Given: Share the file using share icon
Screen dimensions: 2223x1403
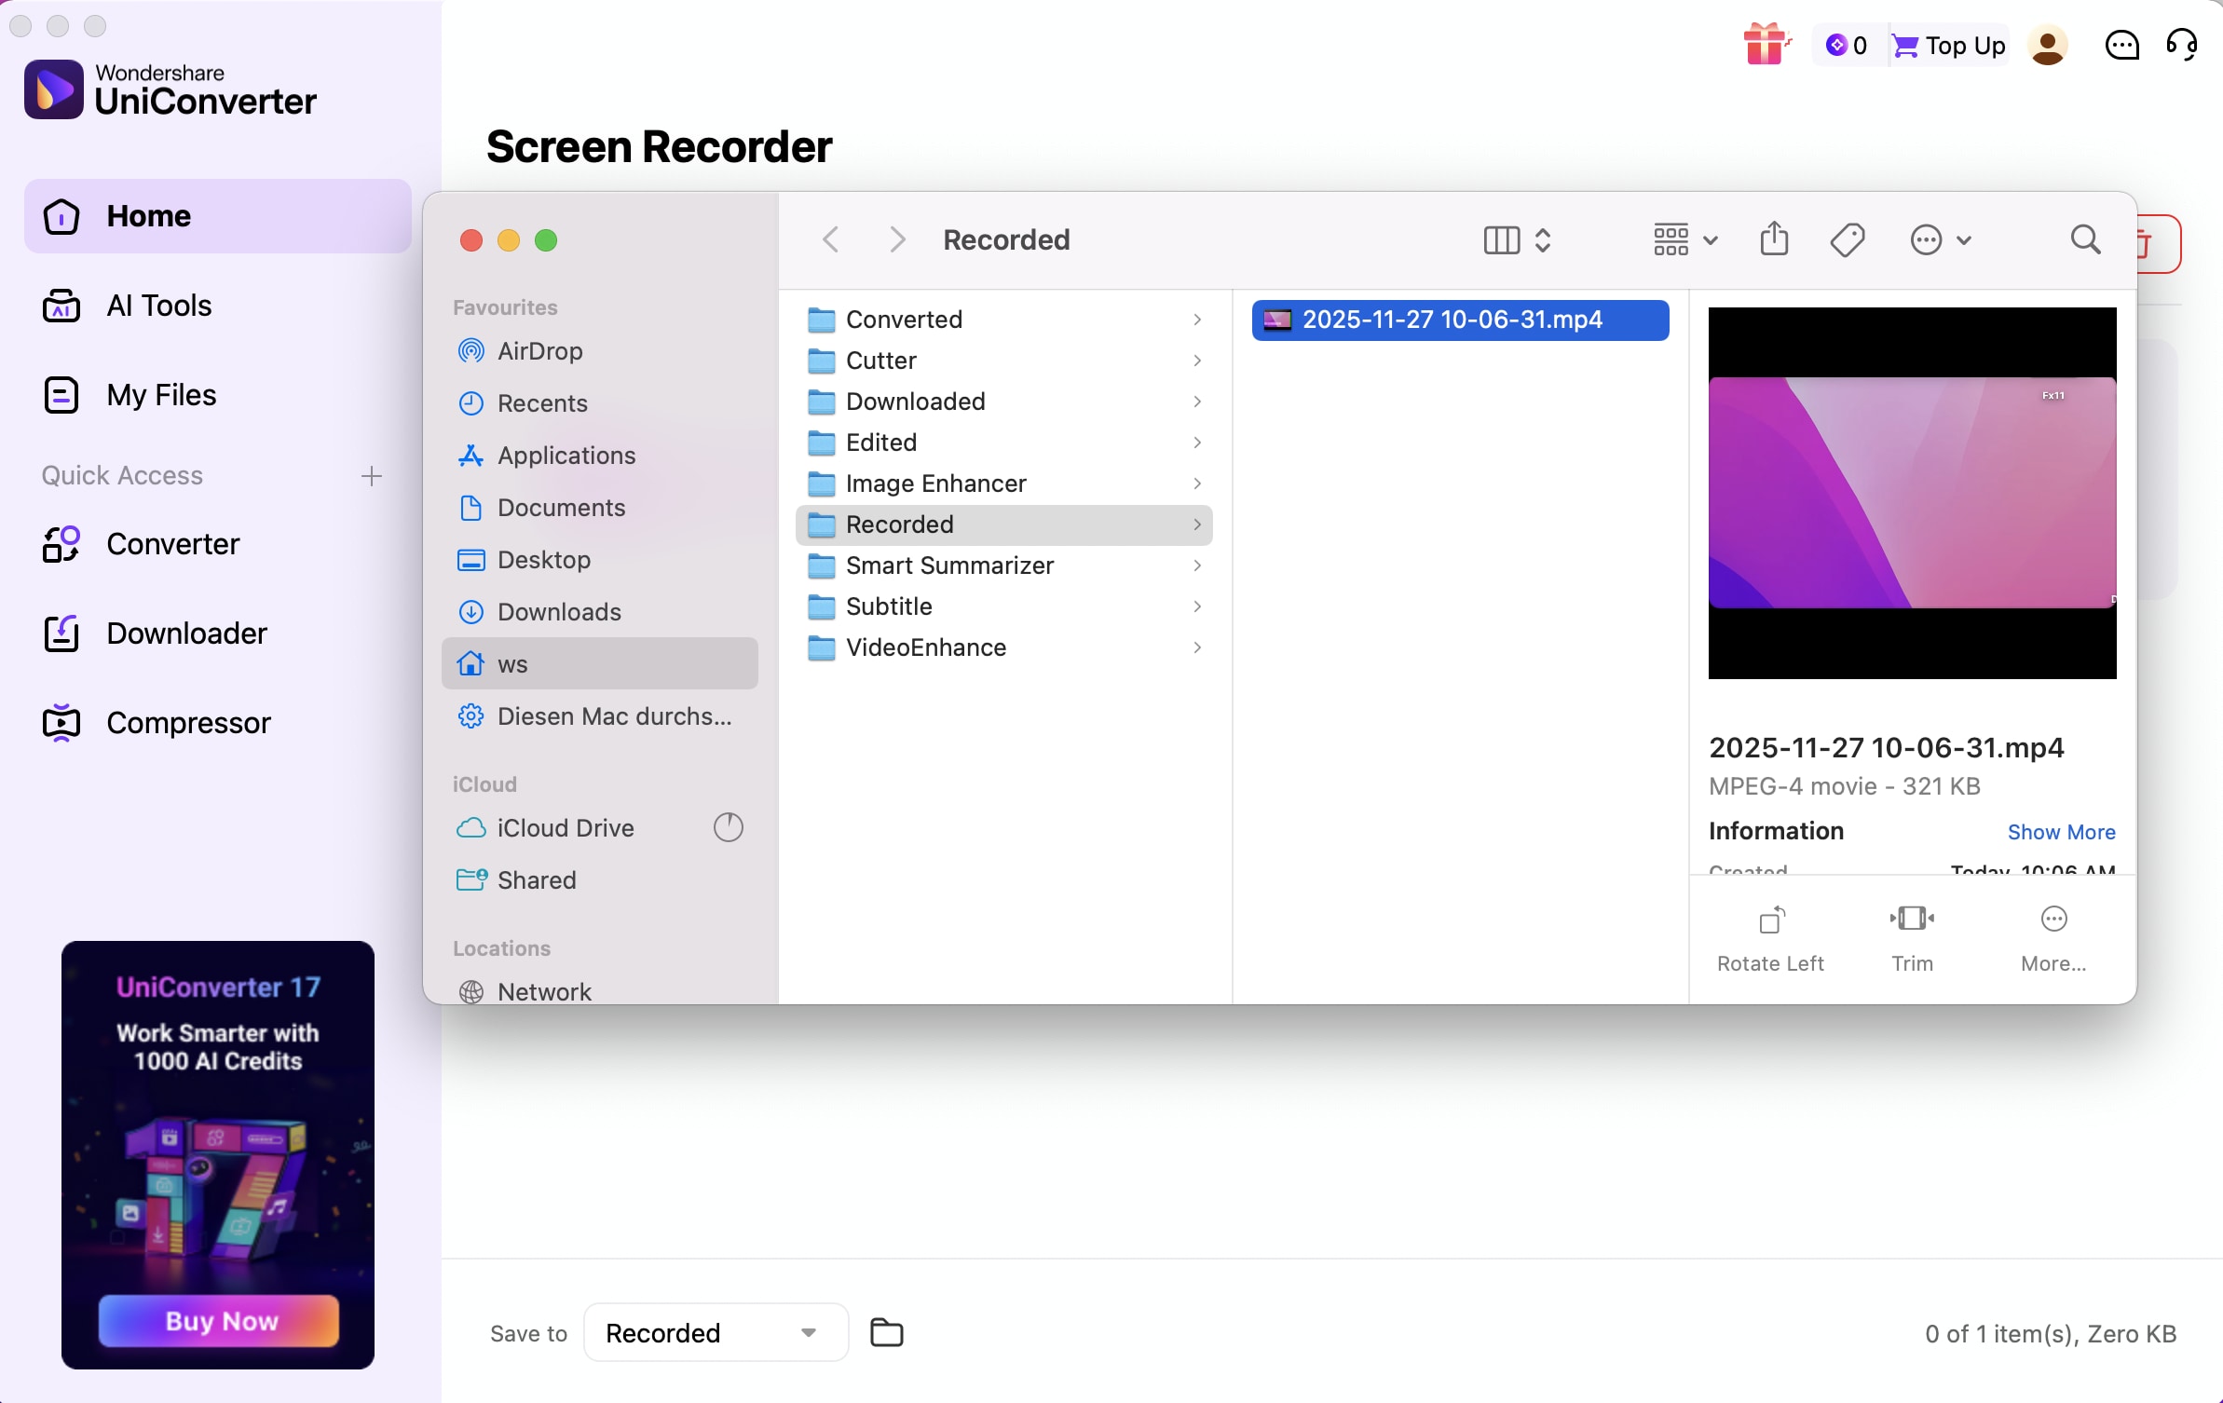Looking at the screenshot, I should click(x=1773, y=239).
